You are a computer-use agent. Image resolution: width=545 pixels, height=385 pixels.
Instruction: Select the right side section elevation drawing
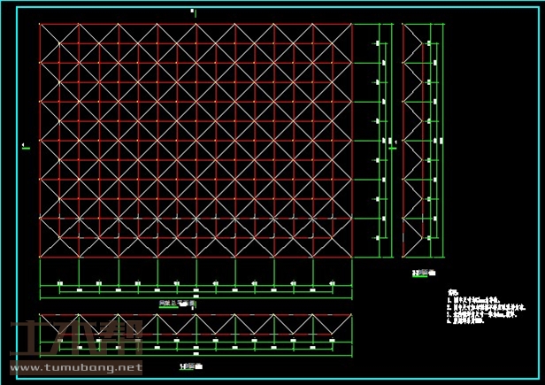[x=422, y=142]
